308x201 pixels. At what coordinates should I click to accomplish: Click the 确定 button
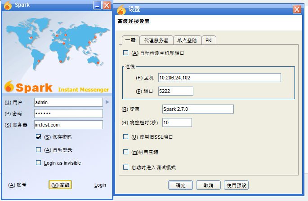tap(180, 185)
